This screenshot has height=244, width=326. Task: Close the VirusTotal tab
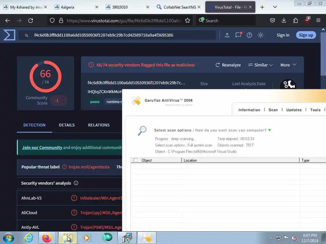[250, 7]
